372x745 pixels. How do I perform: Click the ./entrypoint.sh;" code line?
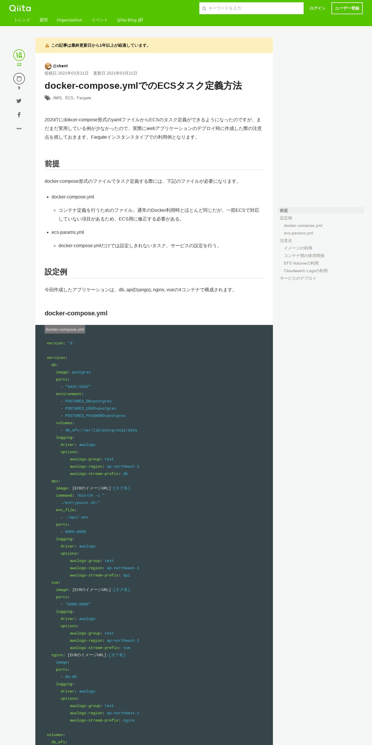pos(80,503)
